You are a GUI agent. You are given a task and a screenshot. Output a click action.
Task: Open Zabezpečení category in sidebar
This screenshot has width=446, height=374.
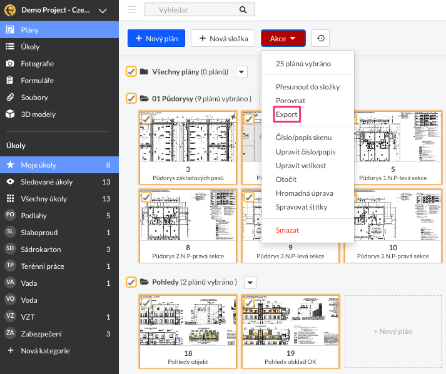(59, 333)
